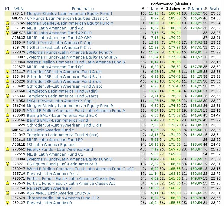Click smiley icon for Schroder Fund A acc
Screen dimensions: 224x206
point(8,86)
